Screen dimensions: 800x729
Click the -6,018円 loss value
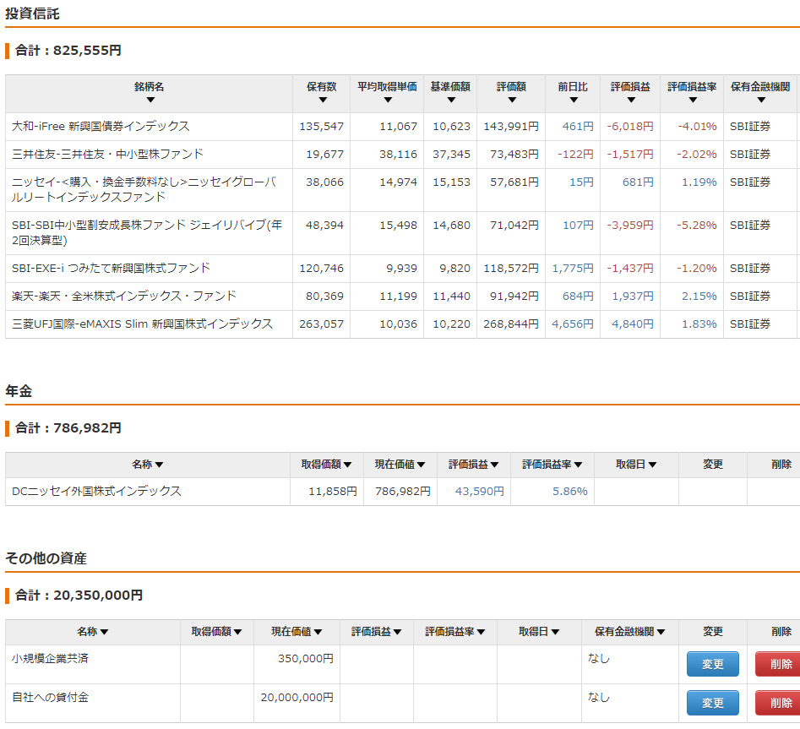(630, 126)
